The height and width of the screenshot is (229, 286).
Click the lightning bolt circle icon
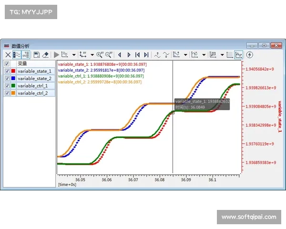pyautogui.click(x=249, y=55)
